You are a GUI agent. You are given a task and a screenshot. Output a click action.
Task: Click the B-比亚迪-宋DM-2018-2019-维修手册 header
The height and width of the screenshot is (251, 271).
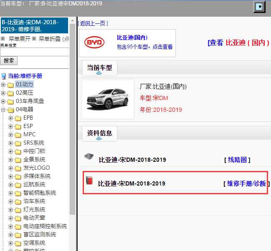coord(35,25)
